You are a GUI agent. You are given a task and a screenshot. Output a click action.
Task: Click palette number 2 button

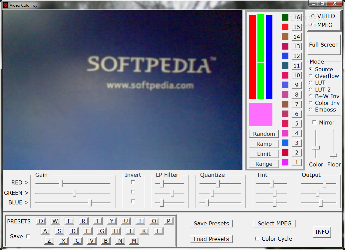click(x=297, y=152)
